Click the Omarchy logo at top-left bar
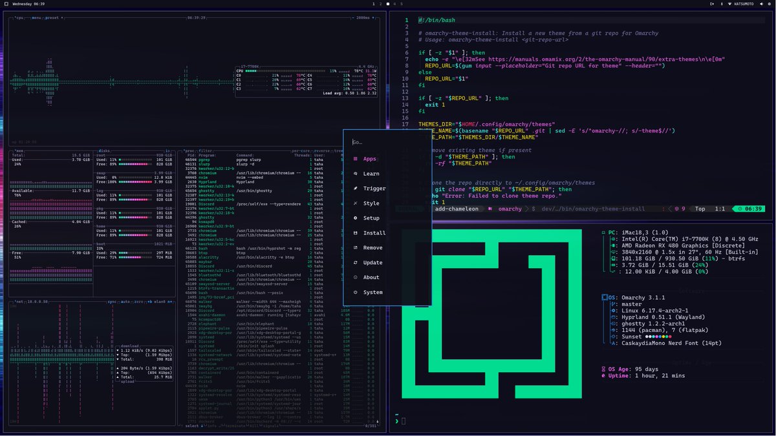The image size is (776, 436). point(6,4)
